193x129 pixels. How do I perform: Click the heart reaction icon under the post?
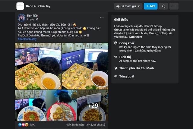tap(23, 125)
